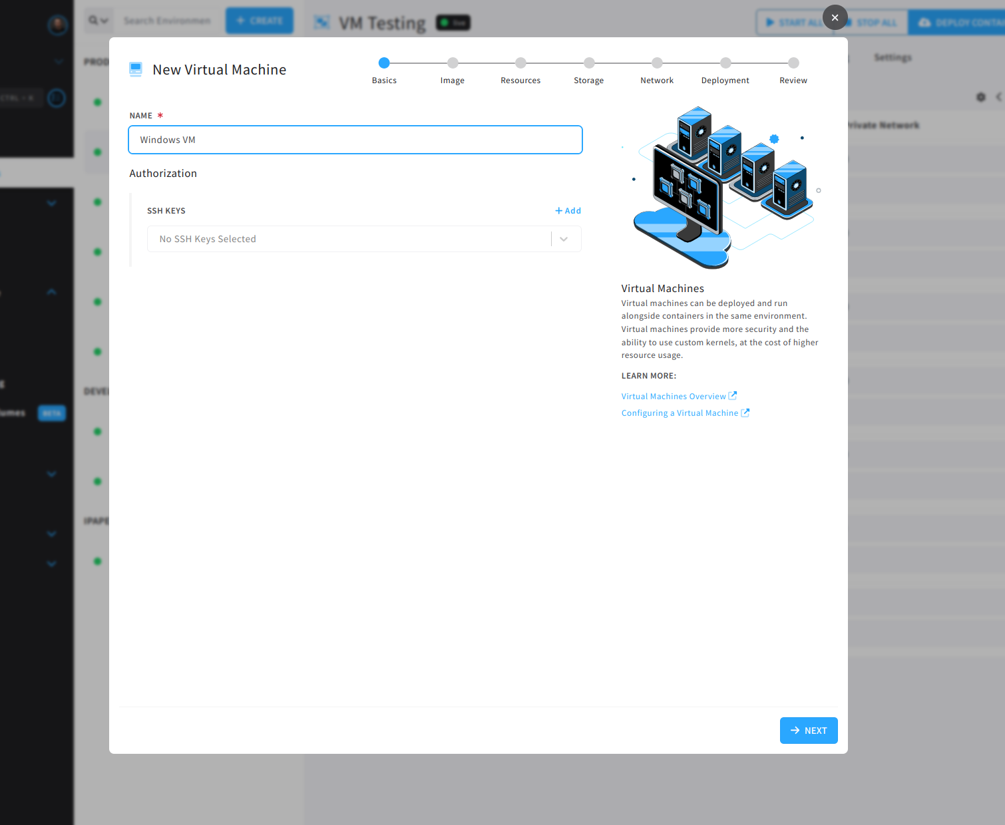Switch to the Settings tab
Image resolution: width=1005 pixels, height=825 pixels.
(x=893, y=57)
